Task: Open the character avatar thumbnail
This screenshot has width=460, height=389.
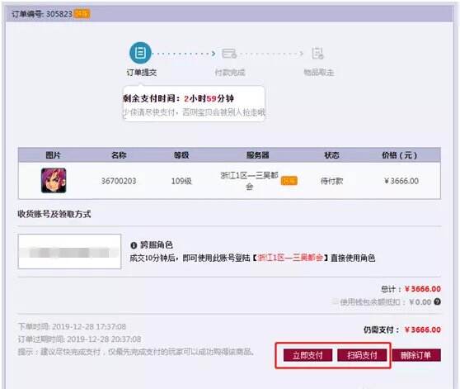Action: pos(54,180)
